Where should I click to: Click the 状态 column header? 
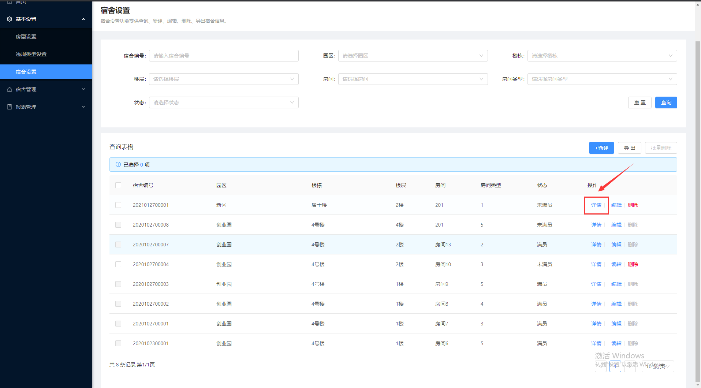coord(542,185)
